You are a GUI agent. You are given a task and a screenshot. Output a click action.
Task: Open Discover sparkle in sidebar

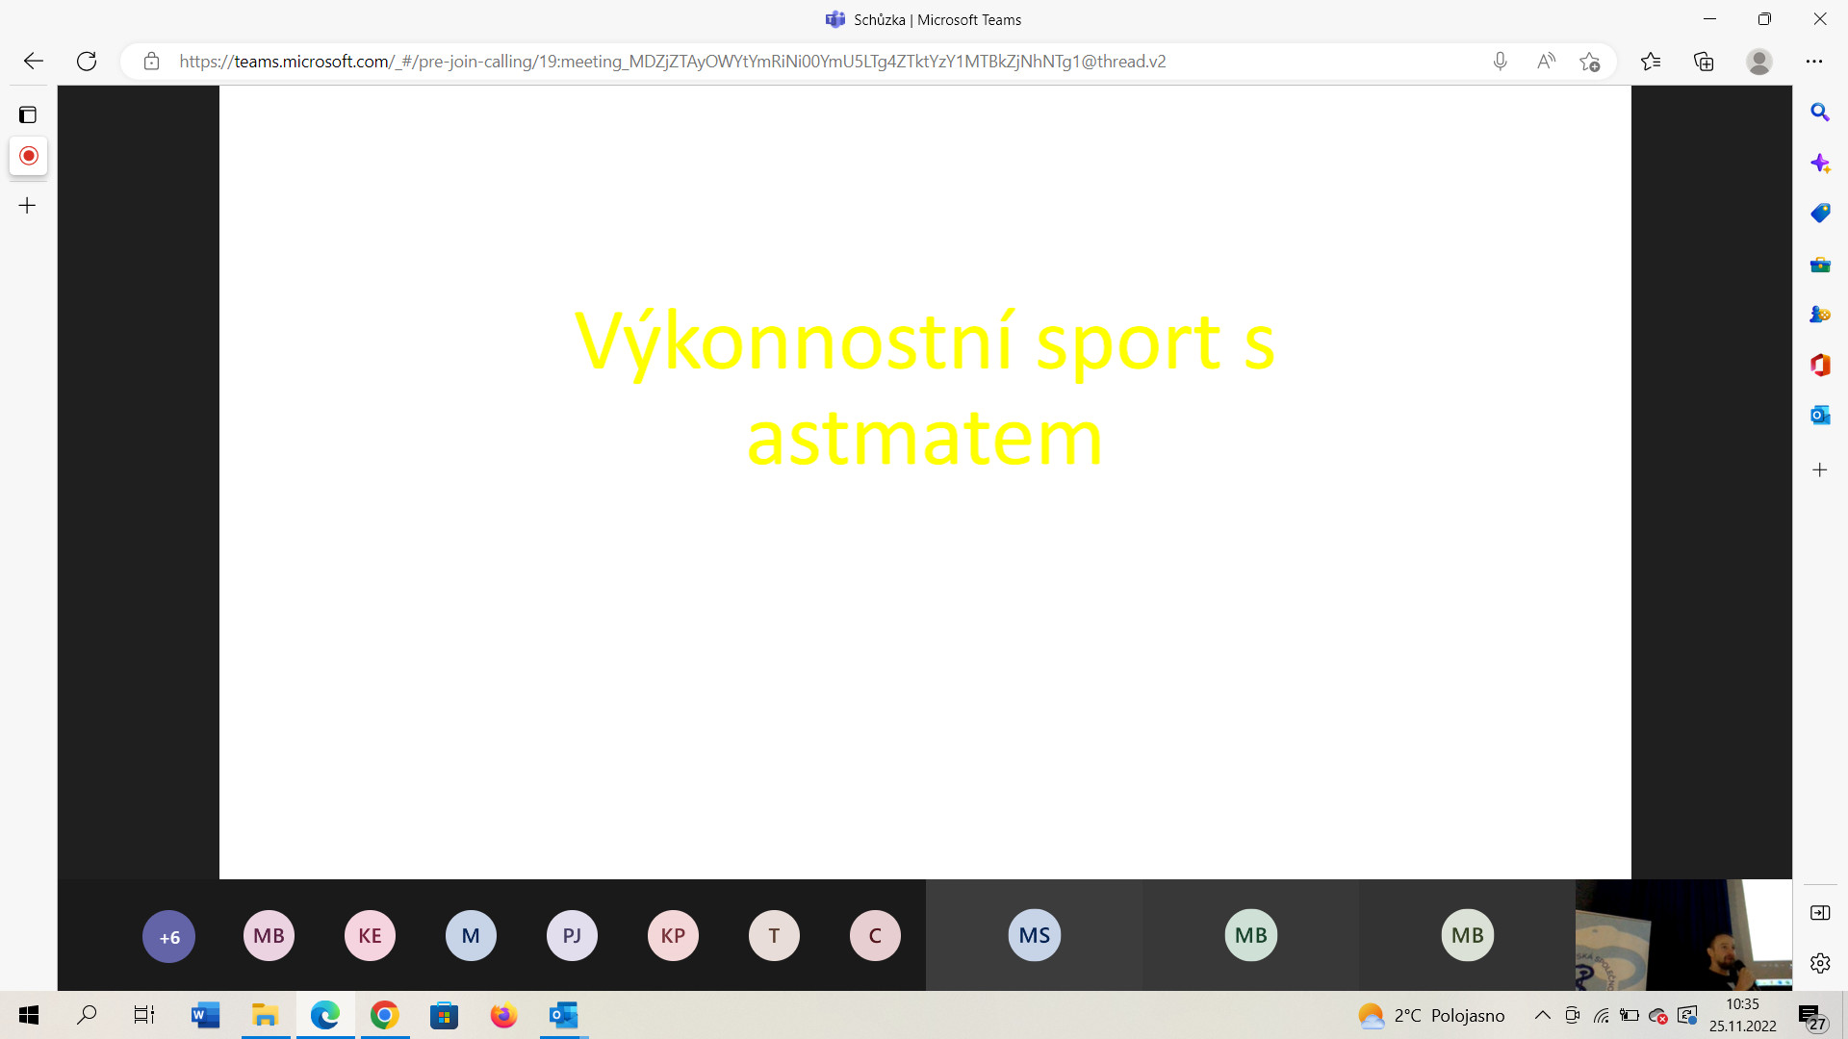click(x=1820, y=163)
